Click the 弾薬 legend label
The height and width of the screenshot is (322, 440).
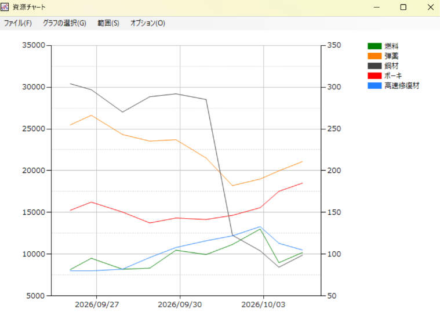pos(391,56)
